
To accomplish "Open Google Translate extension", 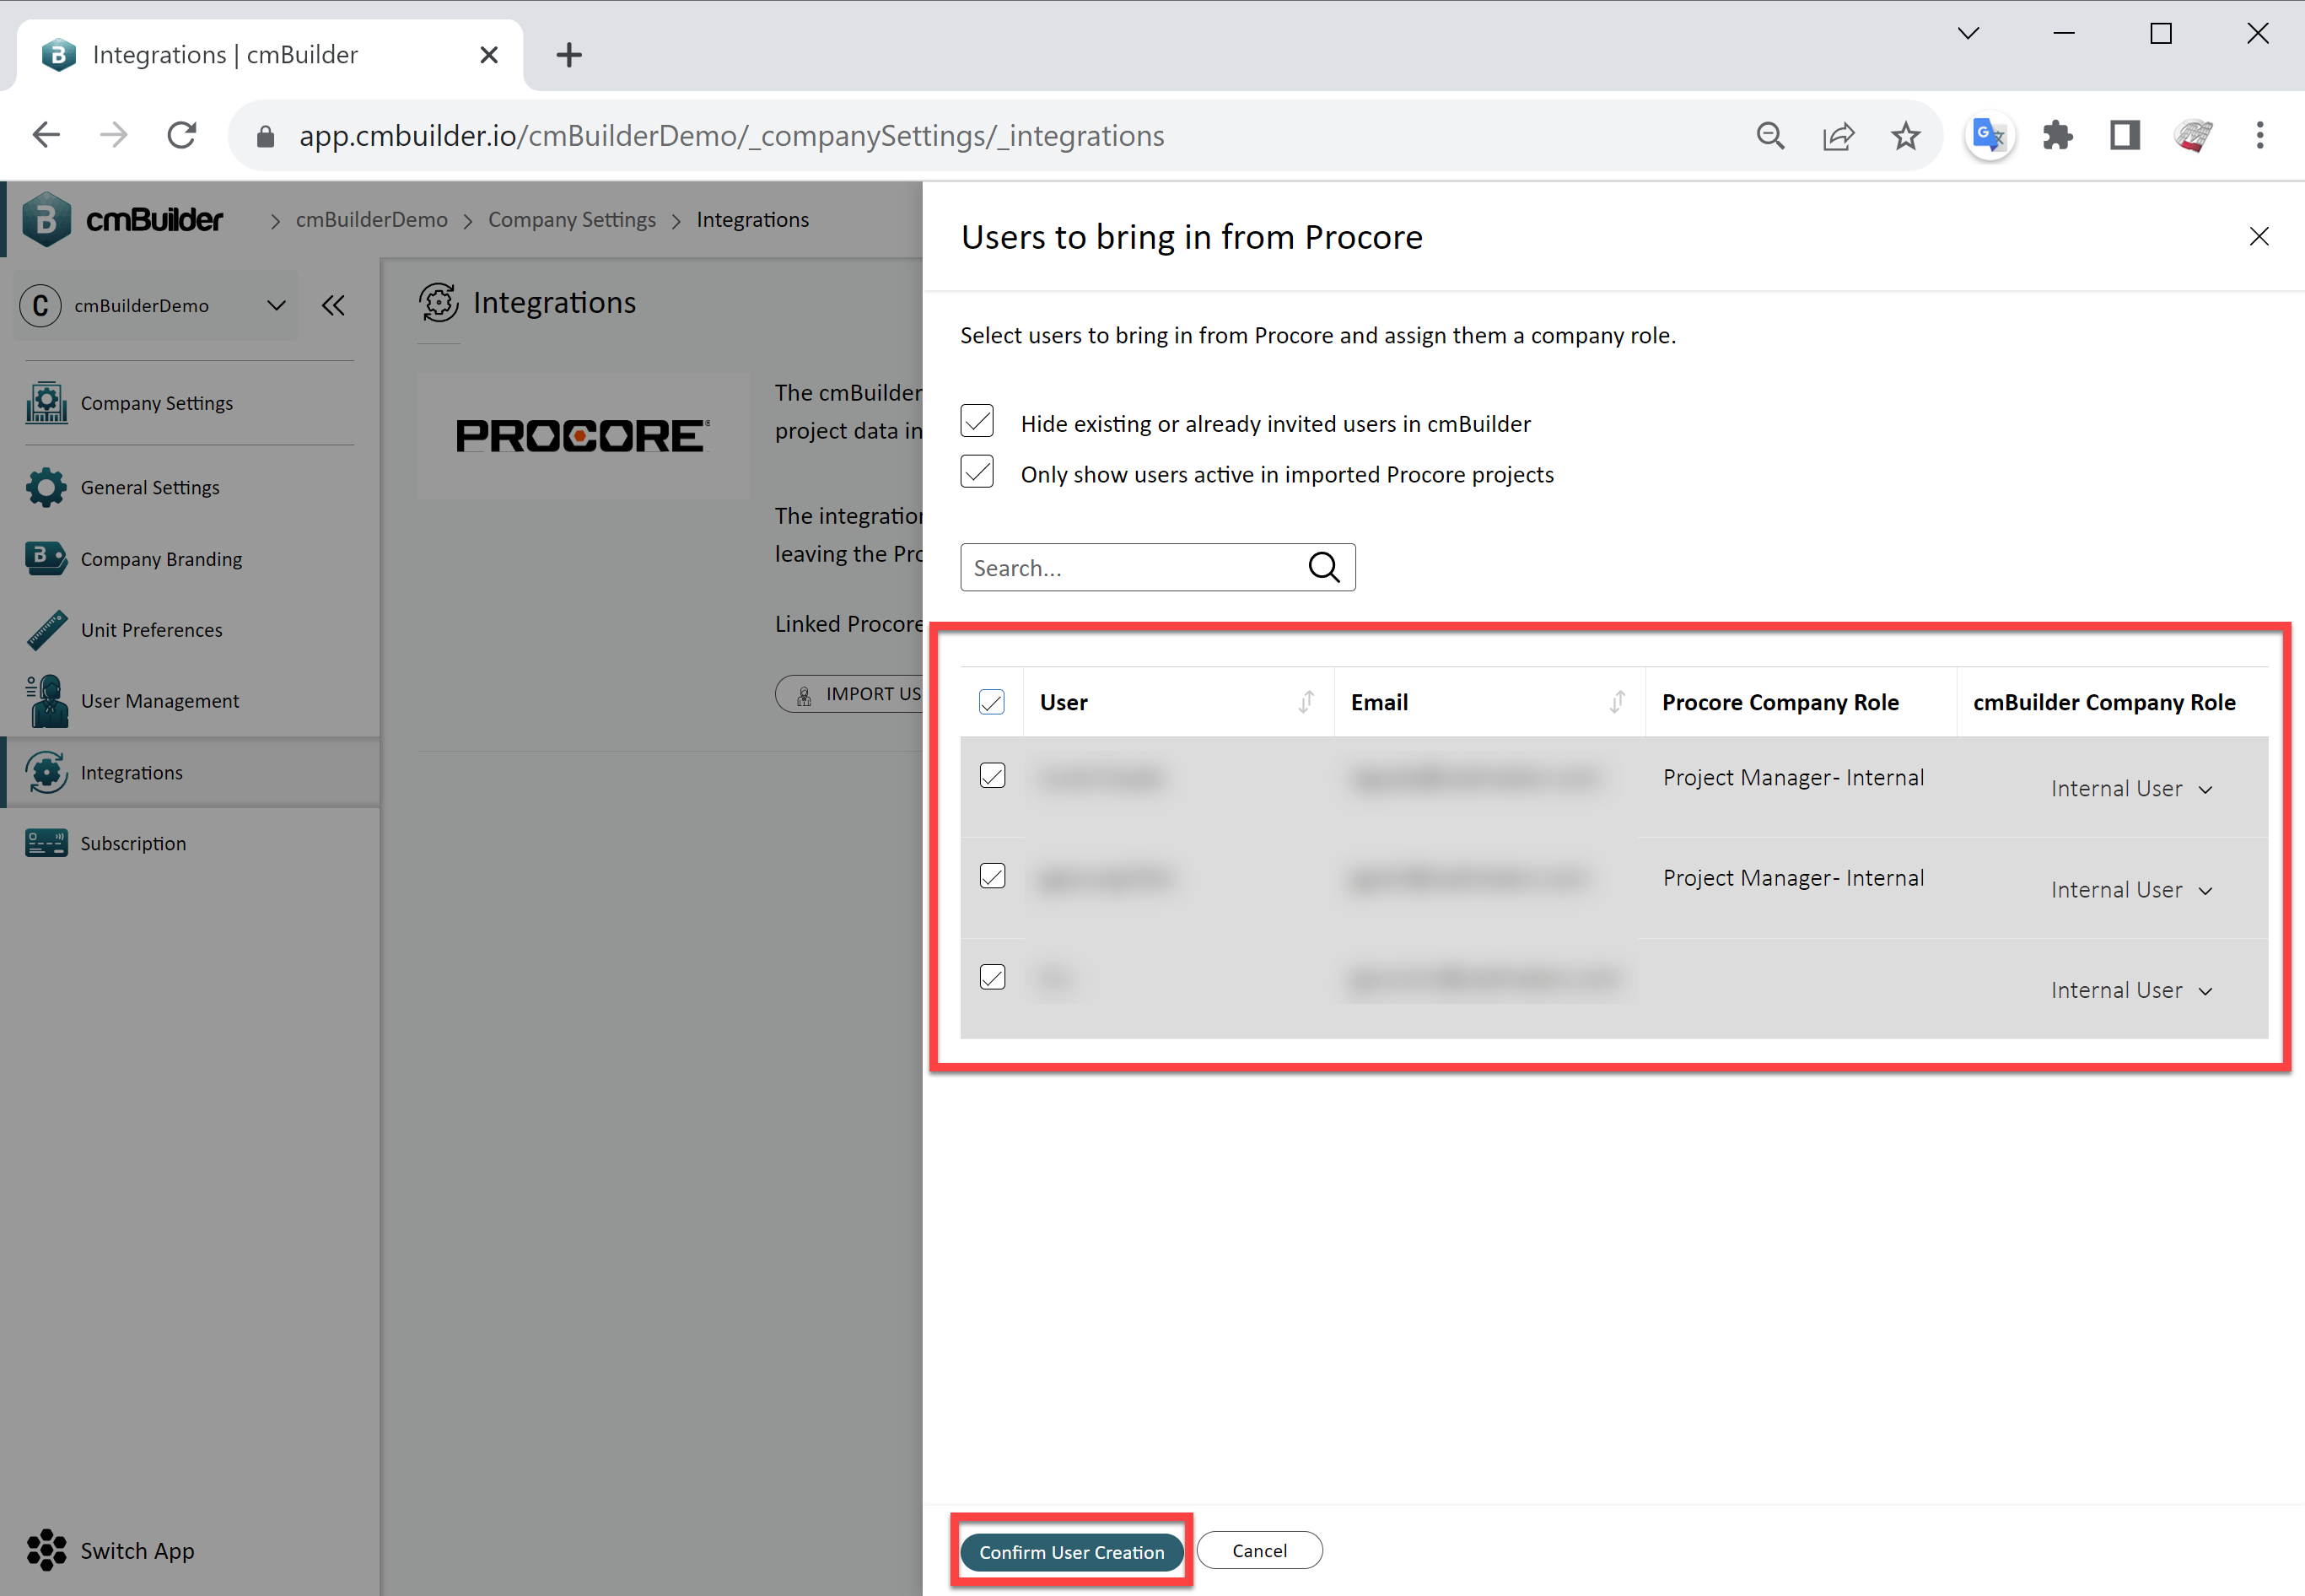I will tap(1989, 135).
